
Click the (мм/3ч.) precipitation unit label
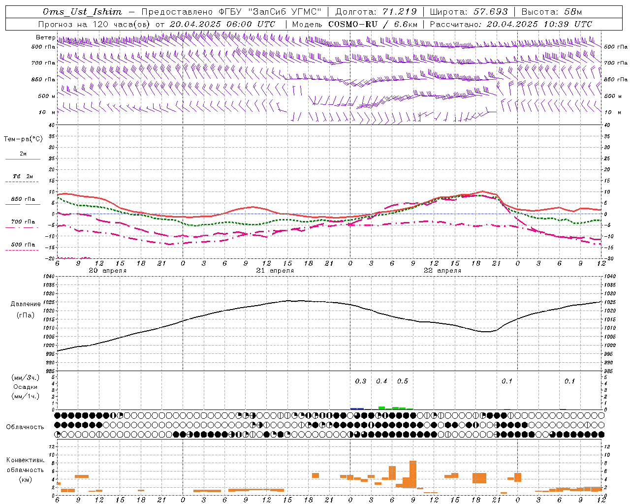pyautogui.click(x=25, y=378)
